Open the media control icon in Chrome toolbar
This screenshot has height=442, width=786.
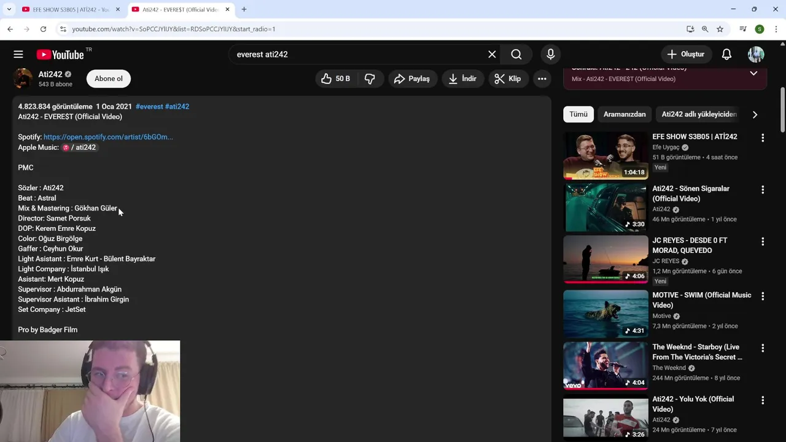(743, 29)
